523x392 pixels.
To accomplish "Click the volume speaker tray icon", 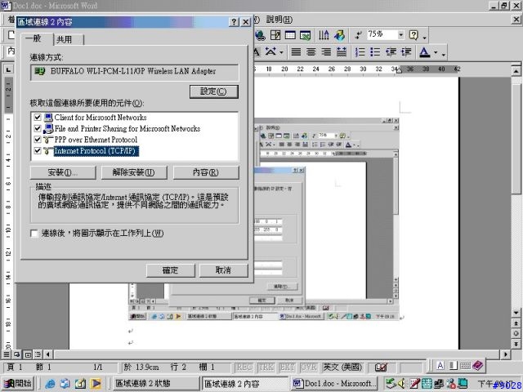I will coord(401,383).
